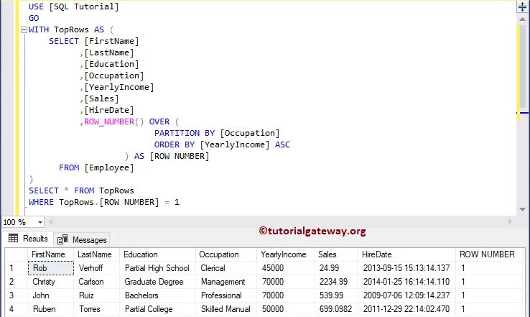530x317 pixels.
Task: Select the cell '699.0982'
Action: coord(336,309)
